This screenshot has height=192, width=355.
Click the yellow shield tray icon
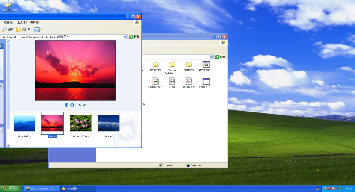coord(325,189)
